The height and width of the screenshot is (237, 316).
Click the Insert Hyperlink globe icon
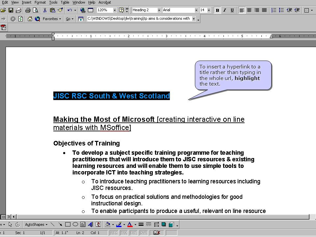click(x=83, y=10)
